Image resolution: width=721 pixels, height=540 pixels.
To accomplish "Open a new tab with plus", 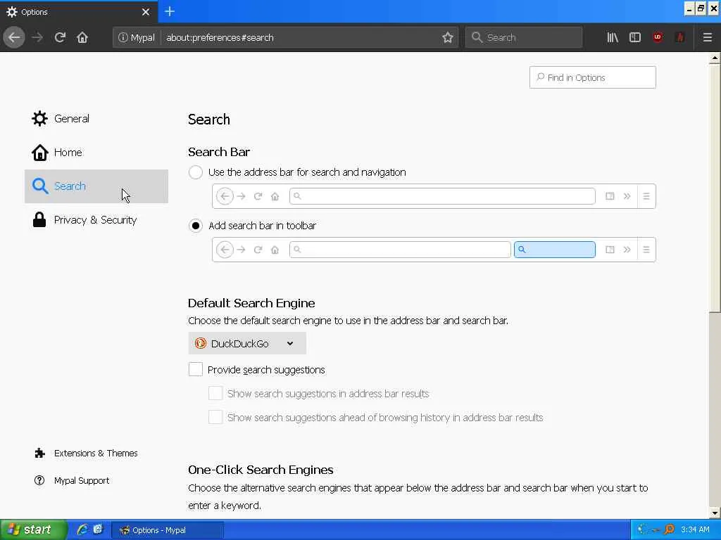I will point(170,11).
